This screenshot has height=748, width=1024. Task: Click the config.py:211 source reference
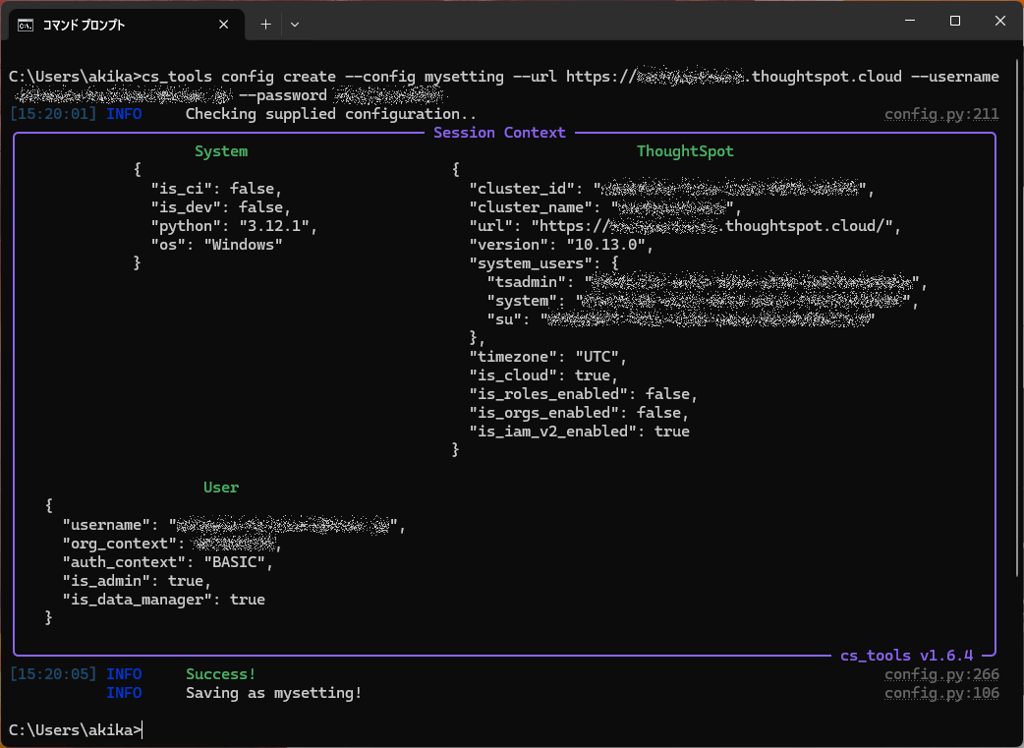click(941, 114)
